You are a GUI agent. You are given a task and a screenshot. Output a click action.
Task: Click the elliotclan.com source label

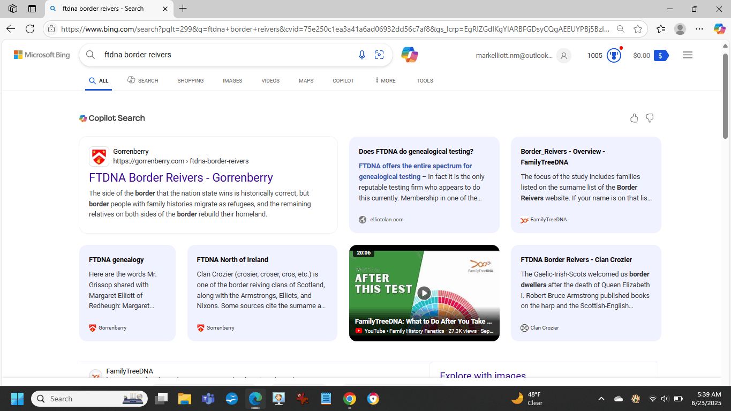tap(387, 219)
